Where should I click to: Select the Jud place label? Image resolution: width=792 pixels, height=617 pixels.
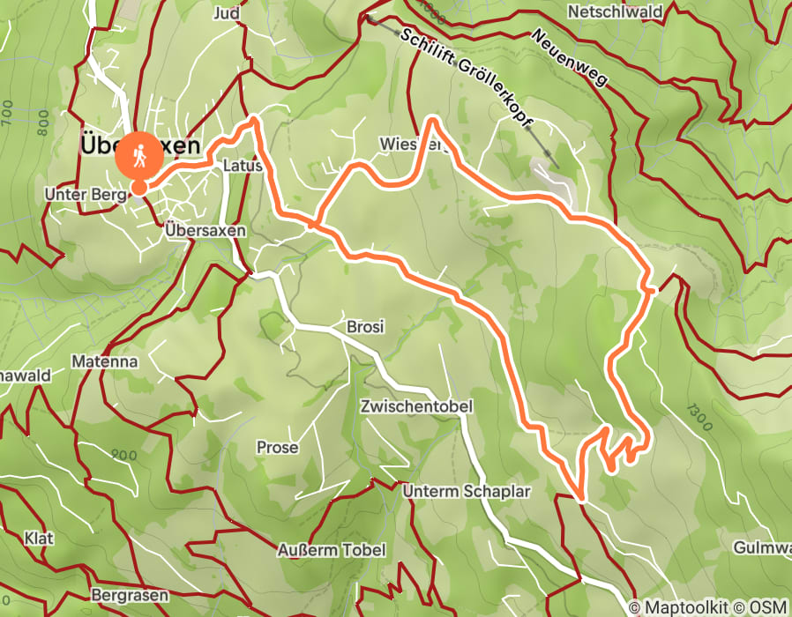[x=227, y=13]
